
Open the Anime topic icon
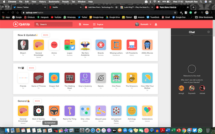coord(54,45)
